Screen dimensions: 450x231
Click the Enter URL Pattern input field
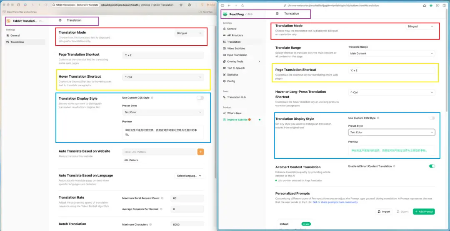tap(159, 152)
